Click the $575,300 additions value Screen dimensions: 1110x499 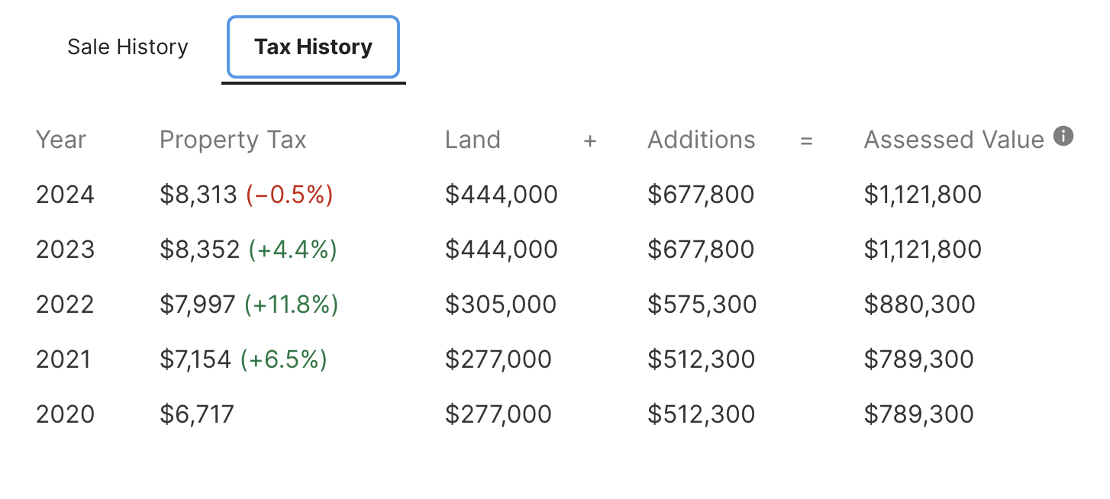(x=702, y=305)
